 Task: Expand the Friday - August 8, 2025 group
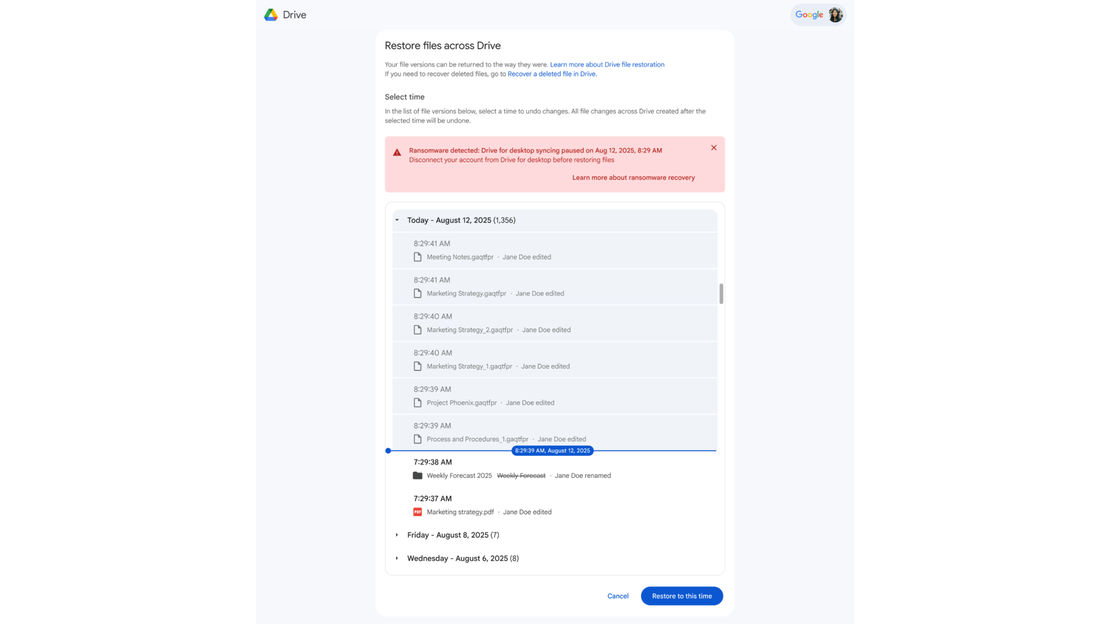[x=397, y=535]
